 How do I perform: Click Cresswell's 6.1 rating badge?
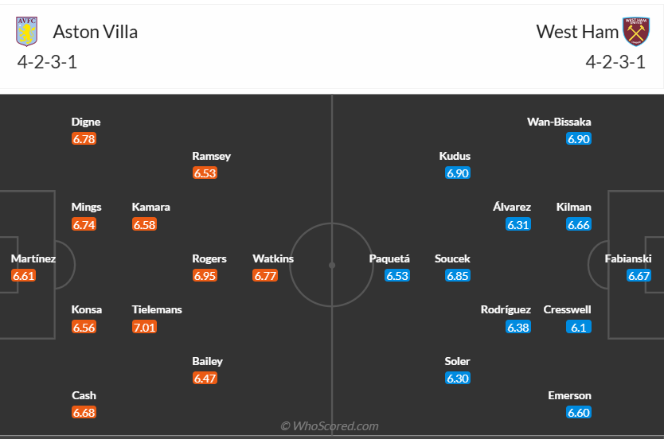pyautogui.click(x=579, y=327)
